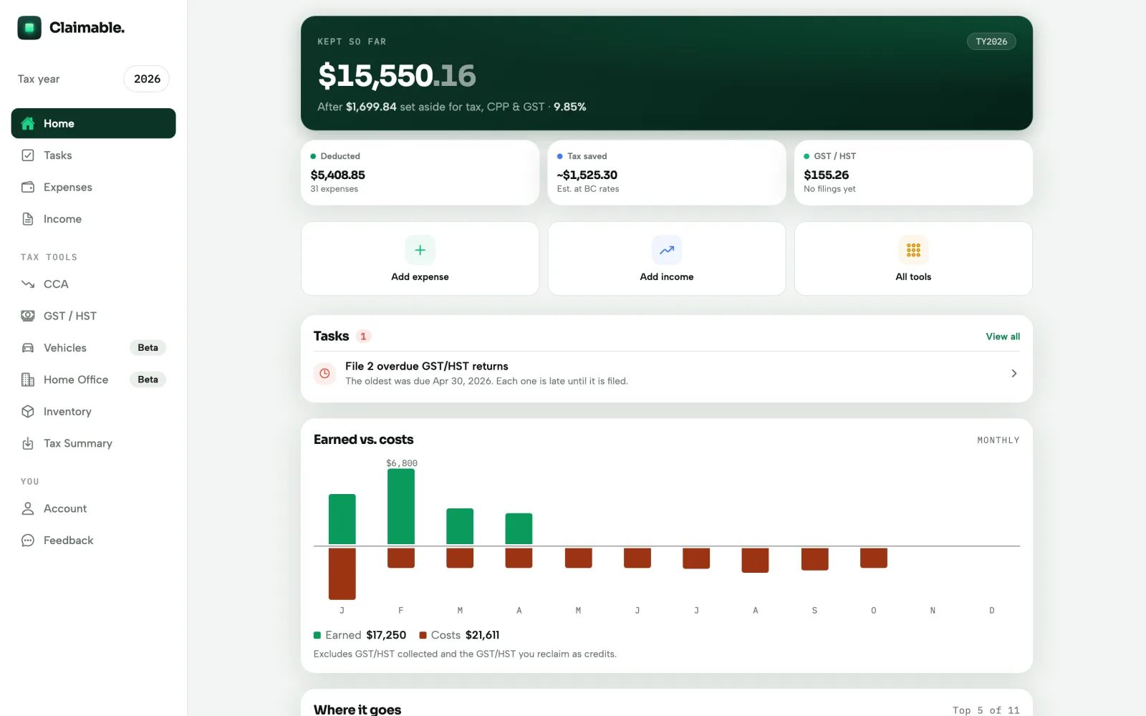Expand the overdue GST/HST returns chevron
1146x716 pixels.
click(x=1013, y=373)
